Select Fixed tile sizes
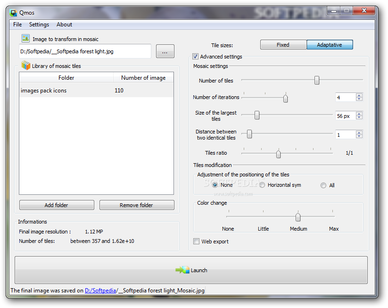This screenshot has width=388, height=308. click(283, 45)
